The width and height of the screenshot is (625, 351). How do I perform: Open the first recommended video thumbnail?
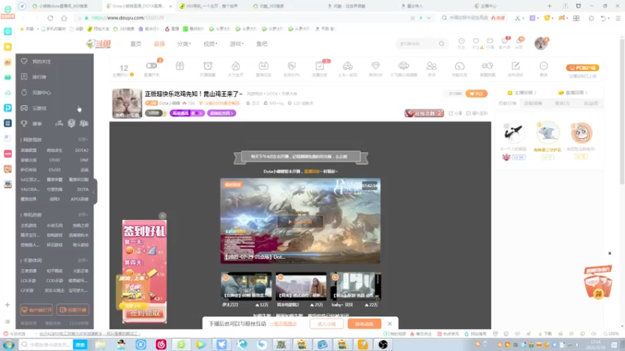coord(246,286)
